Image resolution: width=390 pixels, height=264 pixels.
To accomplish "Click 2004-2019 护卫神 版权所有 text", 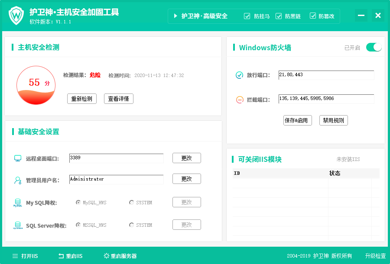I will pyautogui.click(x=319, y=256).
